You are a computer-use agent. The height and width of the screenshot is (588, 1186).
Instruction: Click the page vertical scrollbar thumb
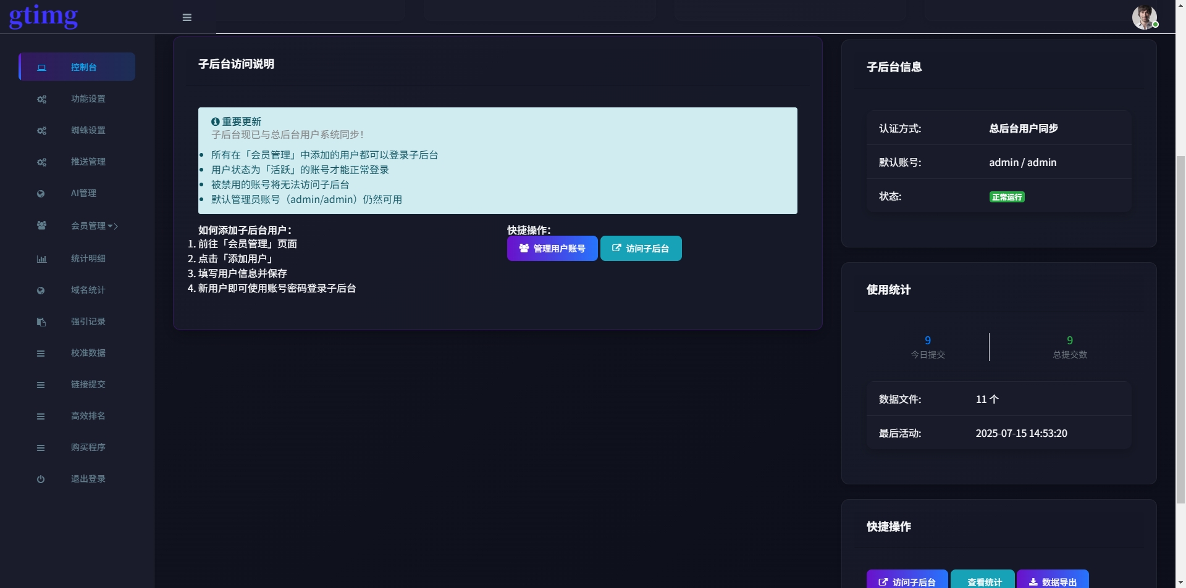pos(1180,329)
